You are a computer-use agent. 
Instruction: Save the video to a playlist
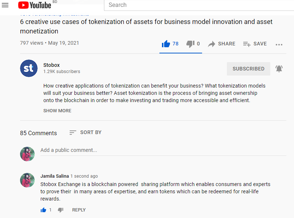[255, 44]
